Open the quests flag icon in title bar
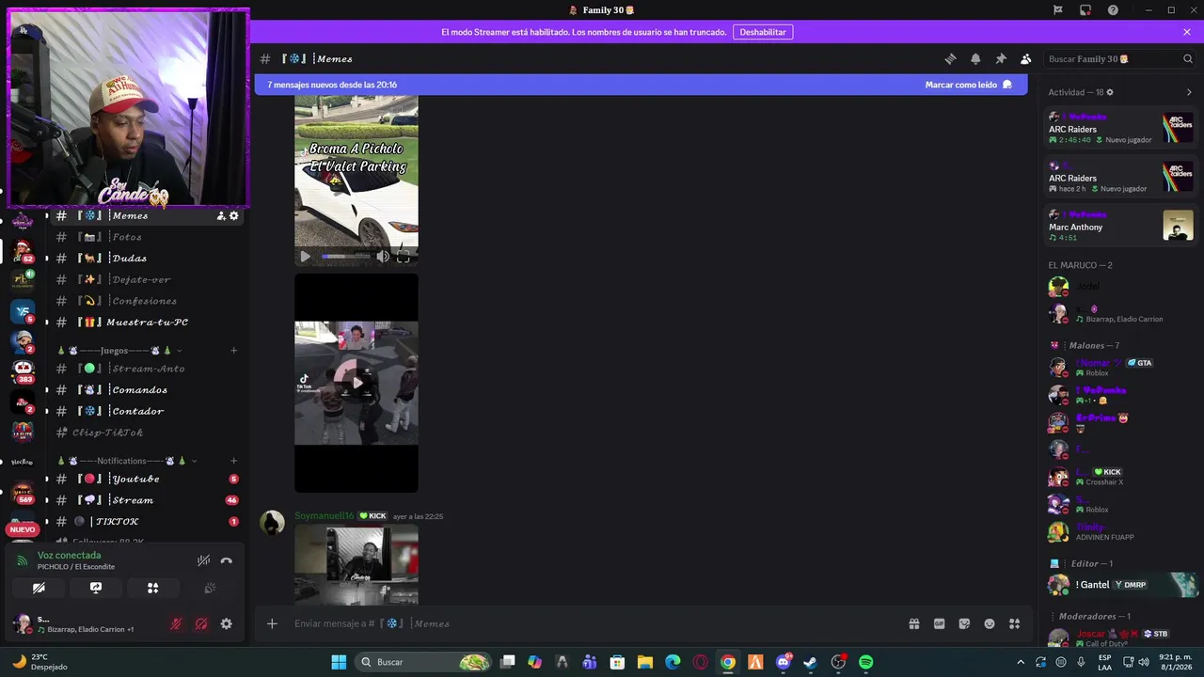The width and height of the screenshot is (1204, 677). (1058, 10)
